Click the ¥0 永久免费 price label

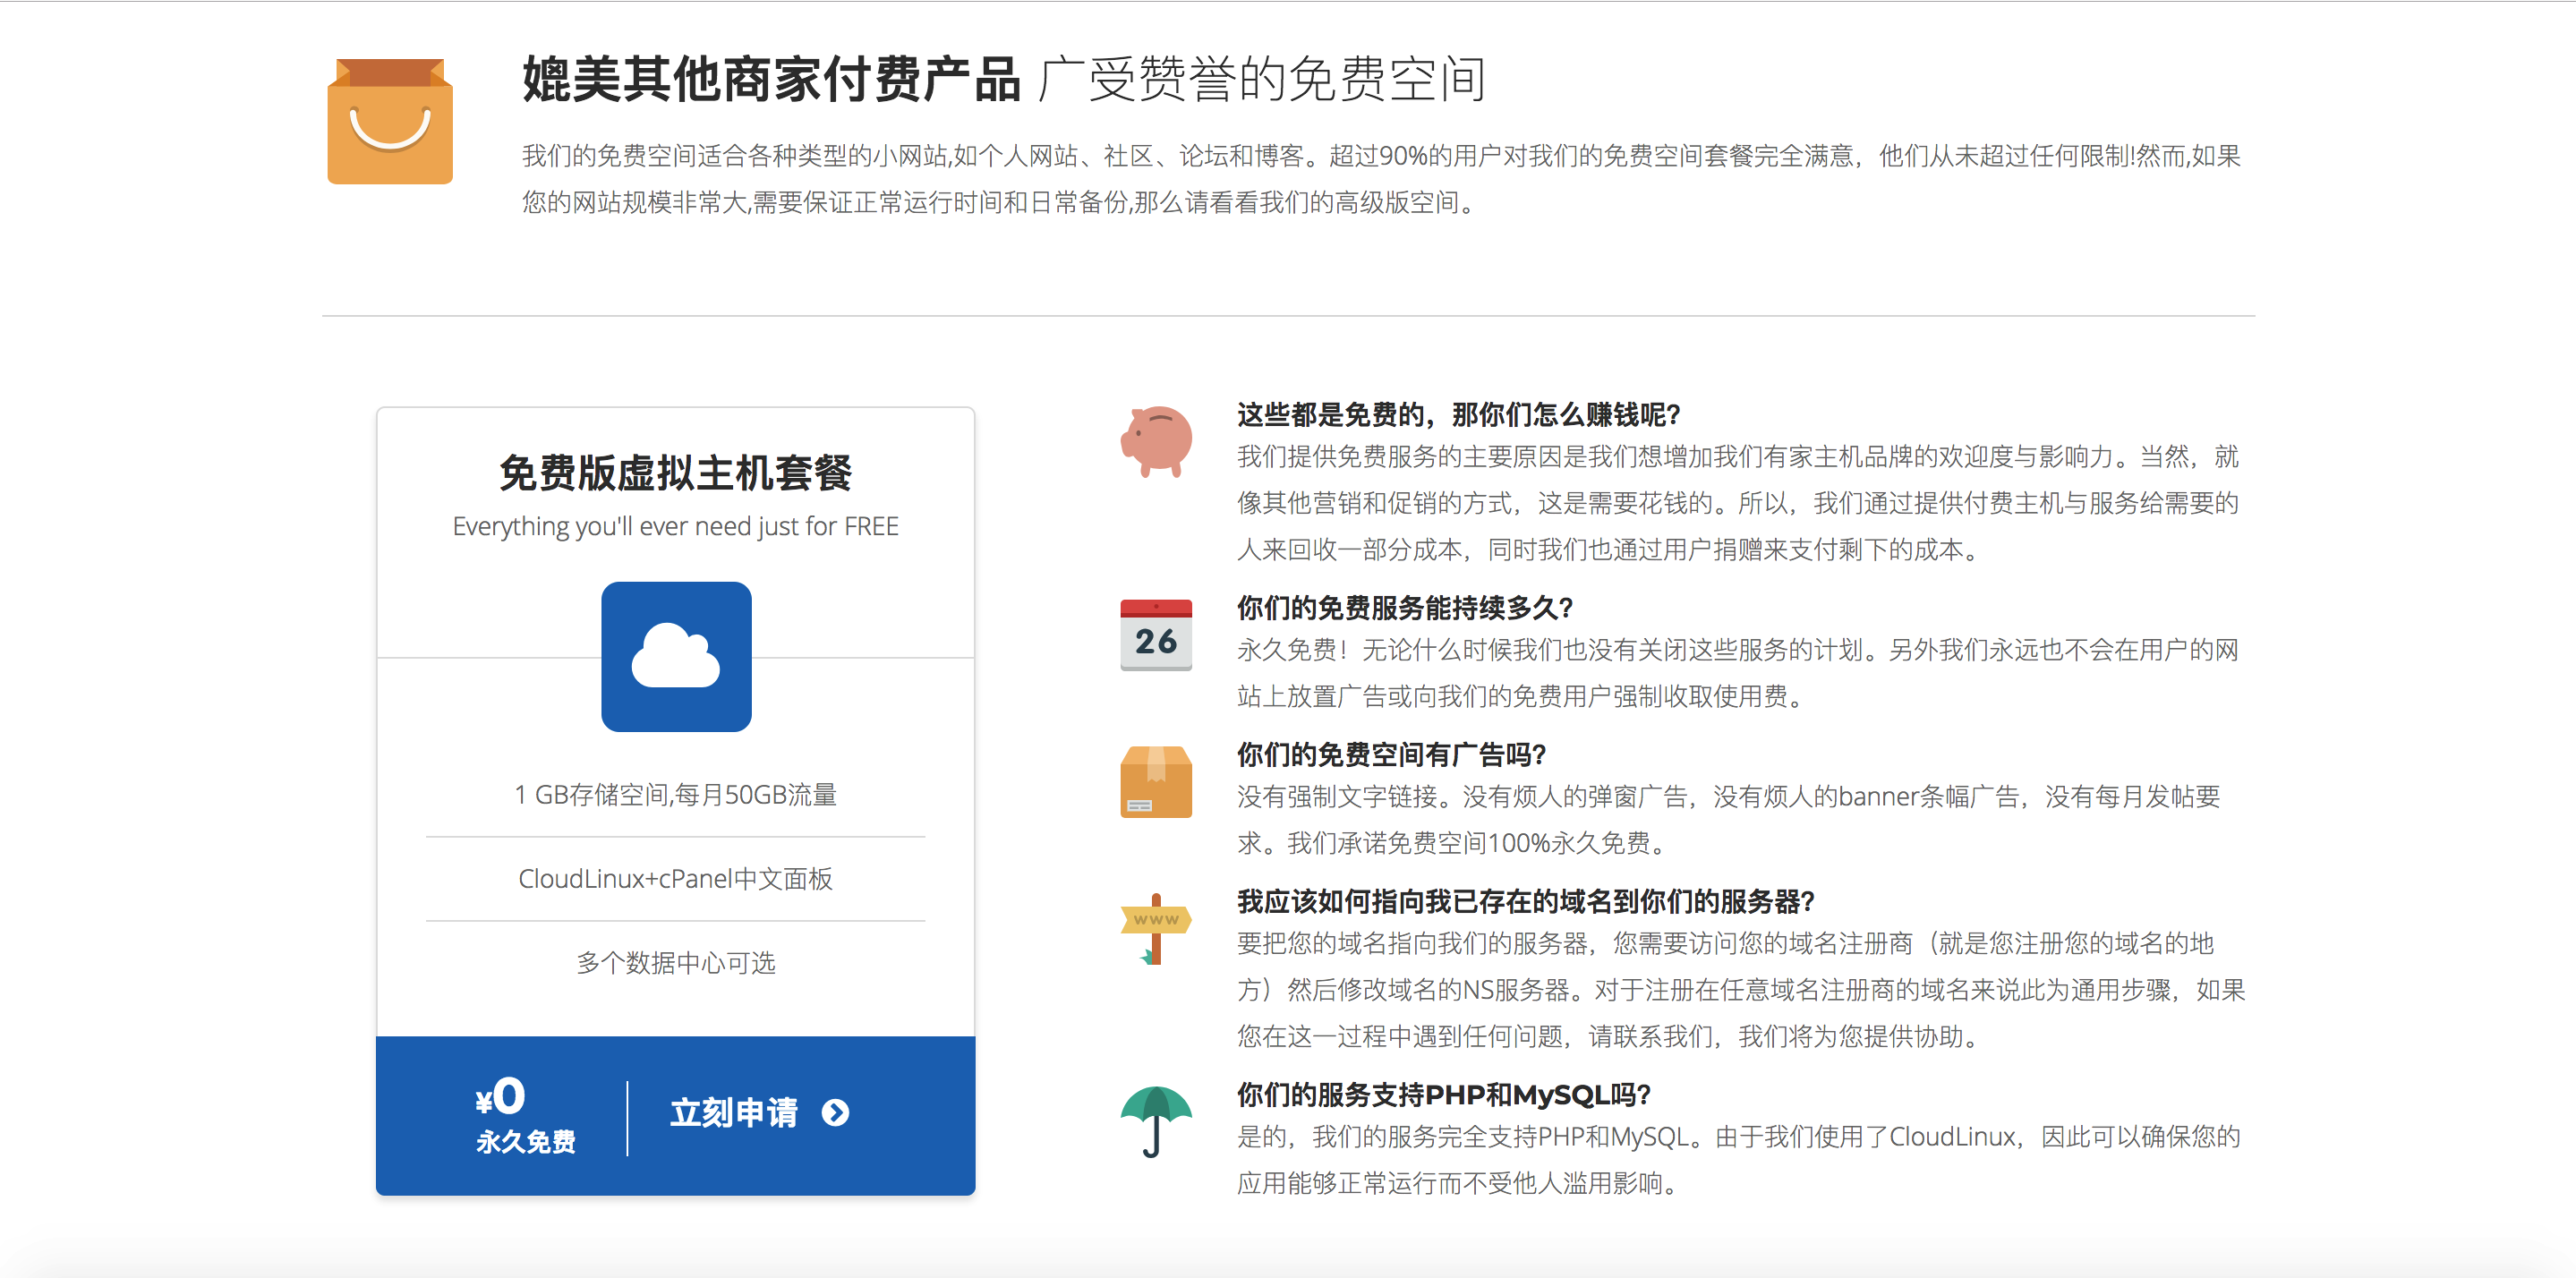tap(524, 1114)
